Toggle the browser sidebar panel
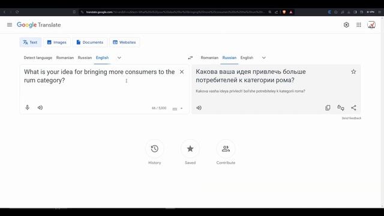 355,12
